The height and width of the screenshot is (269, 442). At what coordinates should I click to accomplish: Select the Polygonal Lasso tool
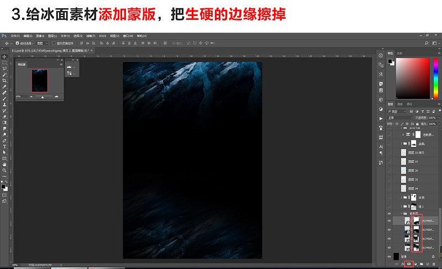tap(4, 68)
